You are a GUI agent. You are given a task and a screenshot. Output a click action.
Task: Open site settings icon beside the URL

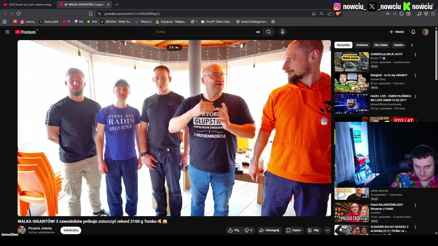[99, 14]
